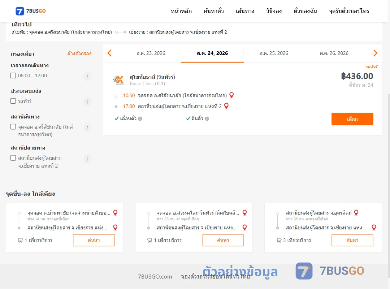Select the ส.ค. 23, 2026 date tab

pyautogui.click(x=151, y=53)
